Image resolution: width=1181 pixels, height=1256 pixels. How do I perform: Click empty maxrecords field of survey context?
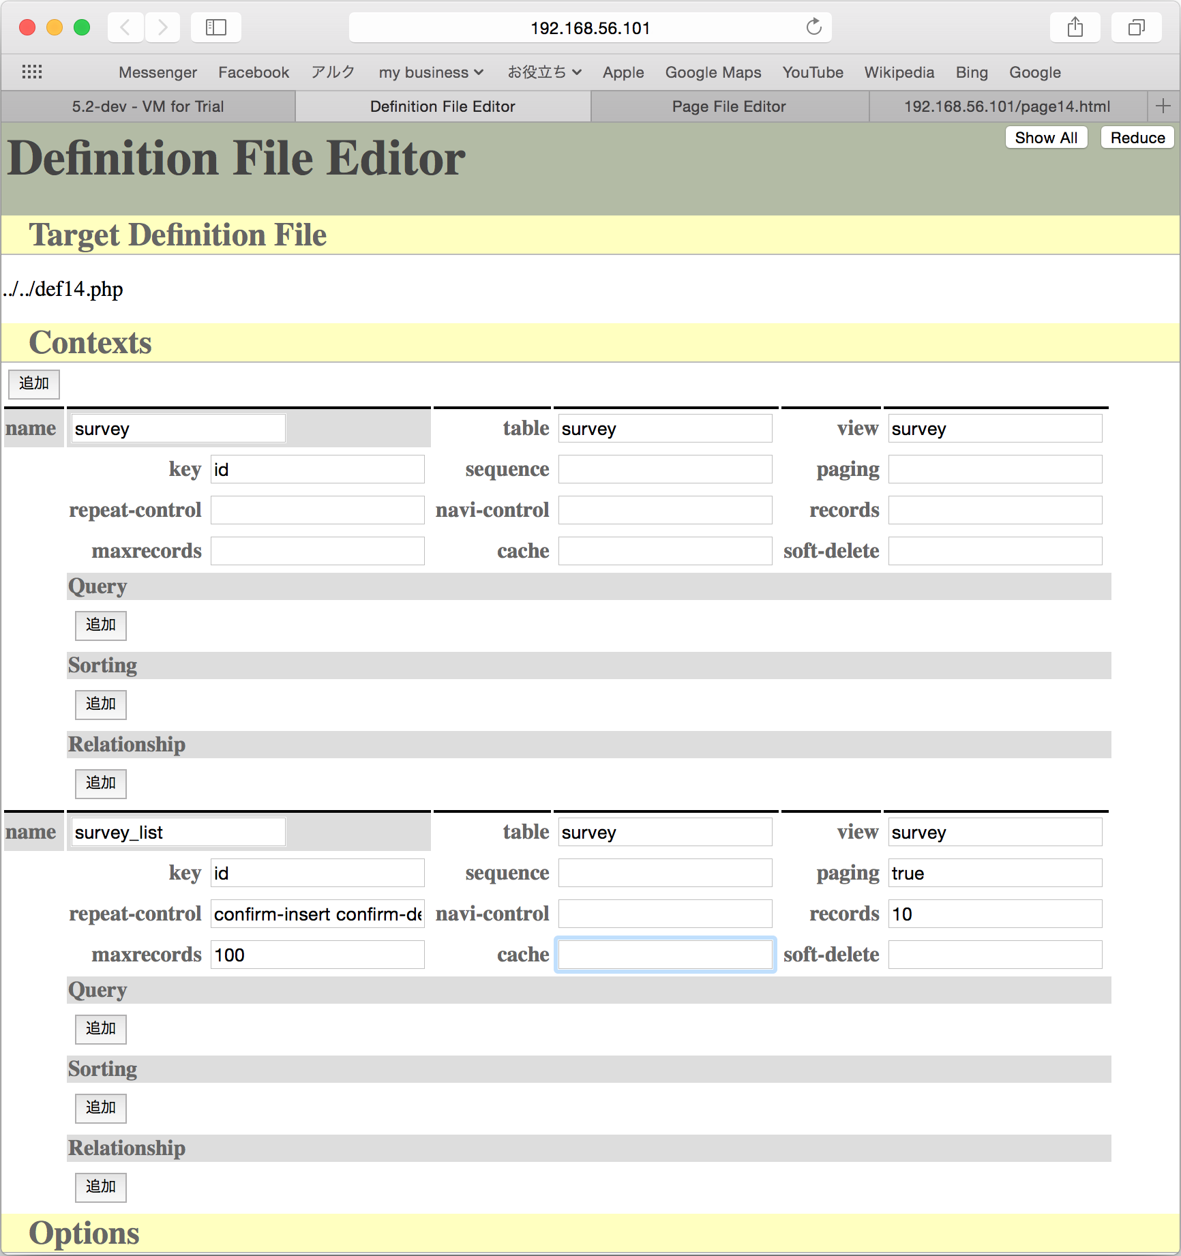(x=317, y=552)
